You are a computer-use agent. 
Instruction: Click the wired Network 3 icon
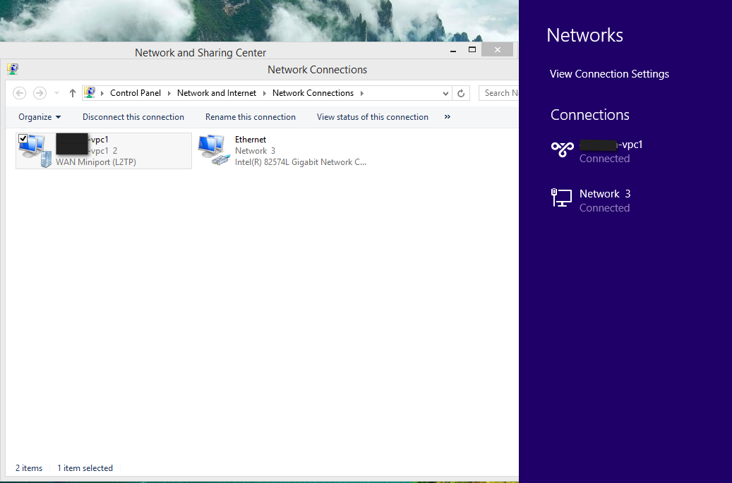pos(562,199)
